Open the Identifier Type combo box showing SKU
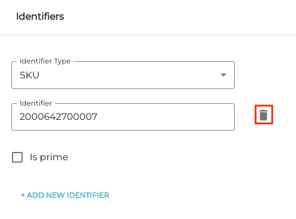The width and height of the screenshot is (296, 219). [x=123, y=75]
